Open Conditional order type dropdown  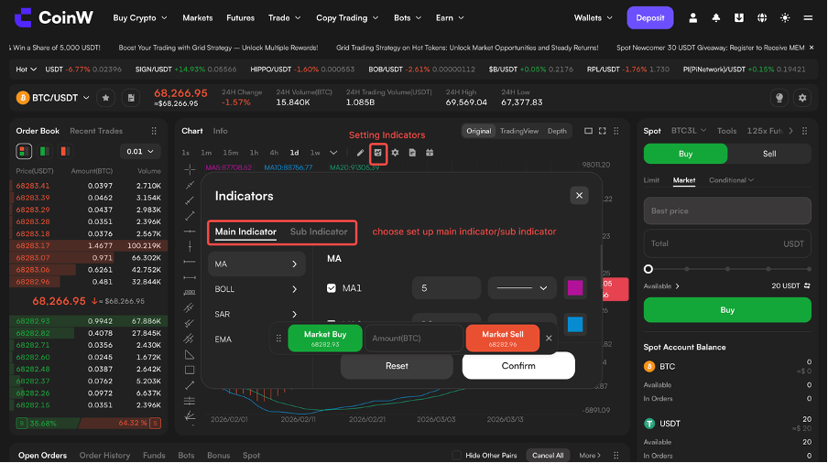coord(731,180)
